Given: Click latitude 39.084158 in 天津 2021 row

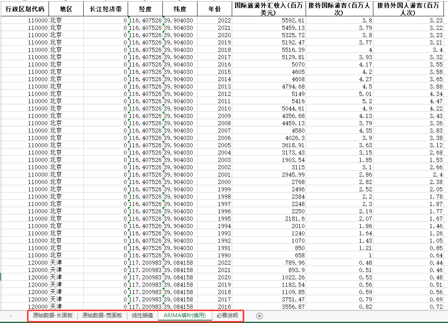Looking at the screenshot, I should pos(180,270).
